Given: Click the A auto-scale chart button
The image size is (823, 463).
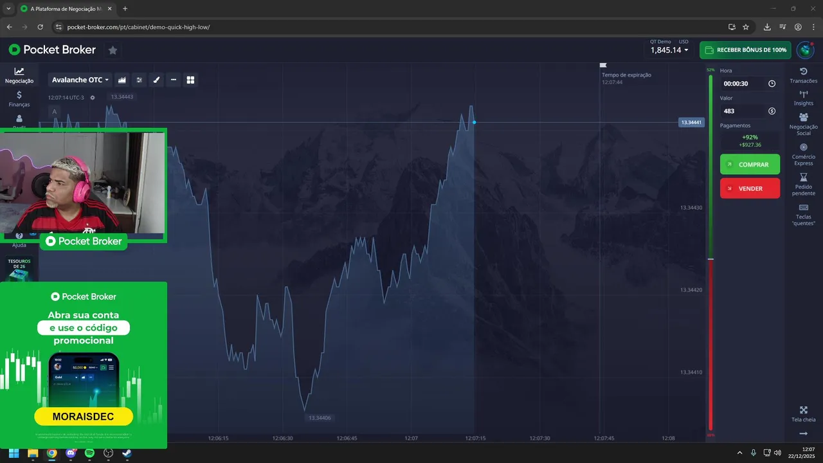Looking at the screenshot, I should (55, 112).
